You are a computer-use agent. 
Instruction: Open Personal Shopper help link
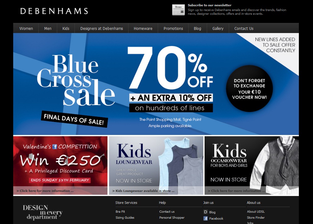172,217
